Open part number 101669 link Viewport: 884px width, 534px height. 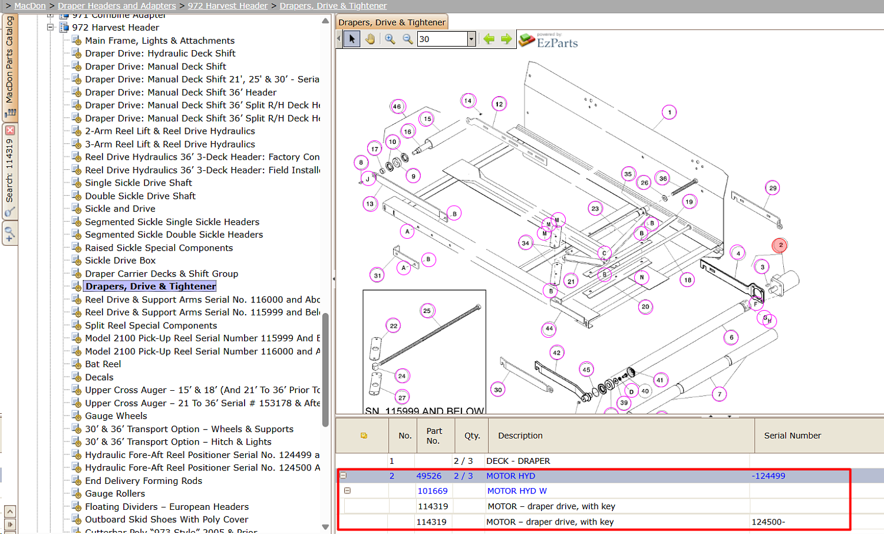pos(433,490)
